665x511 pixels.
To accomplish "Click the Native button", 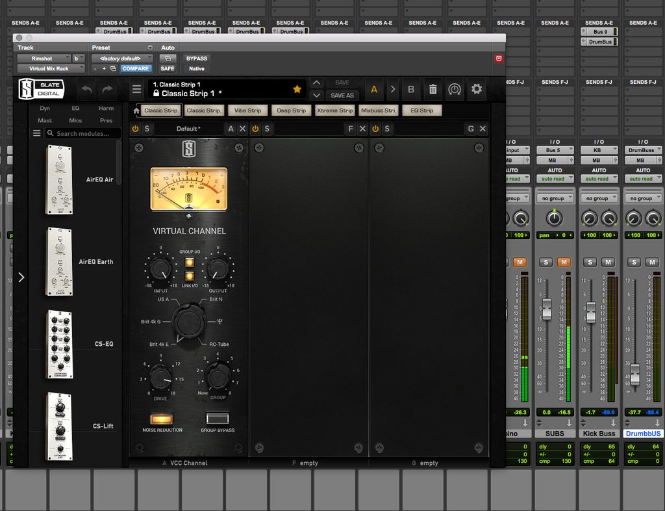I will tap(197, 68).
